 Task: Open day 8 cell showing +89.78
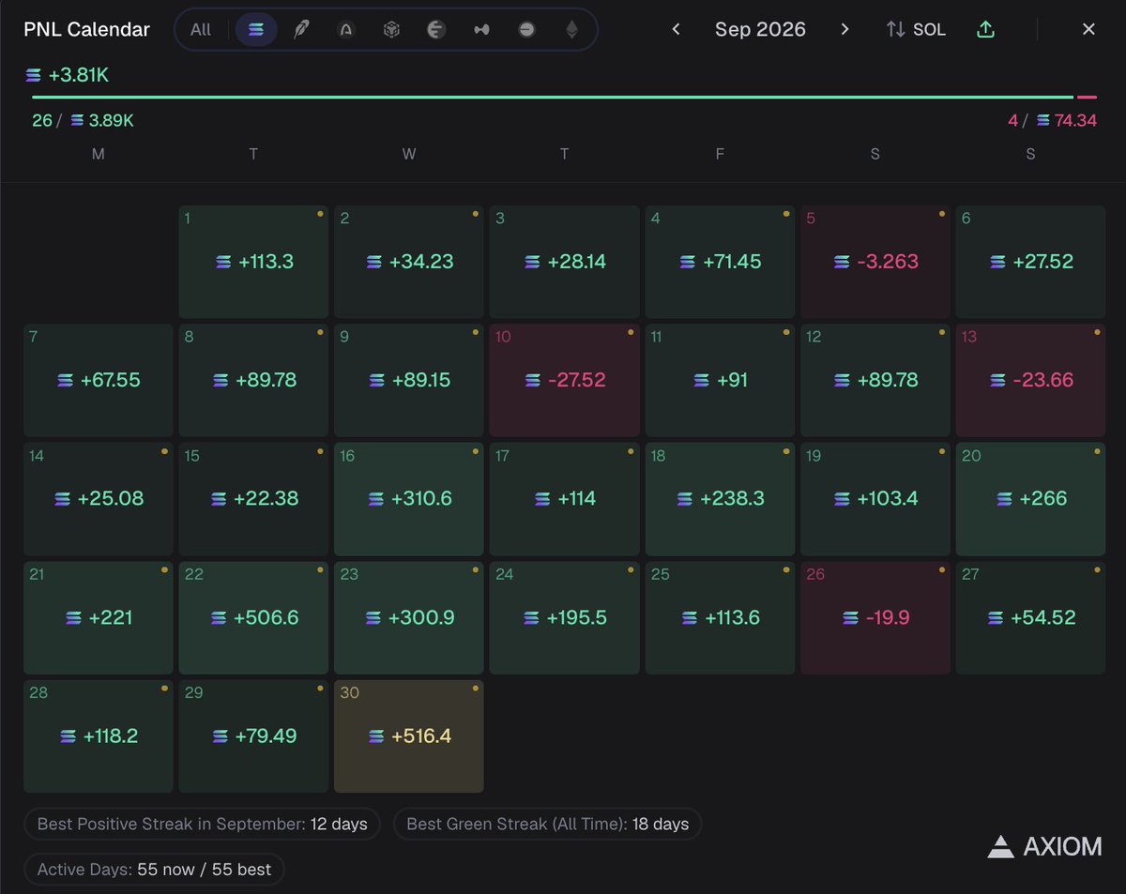click(253, 380)
